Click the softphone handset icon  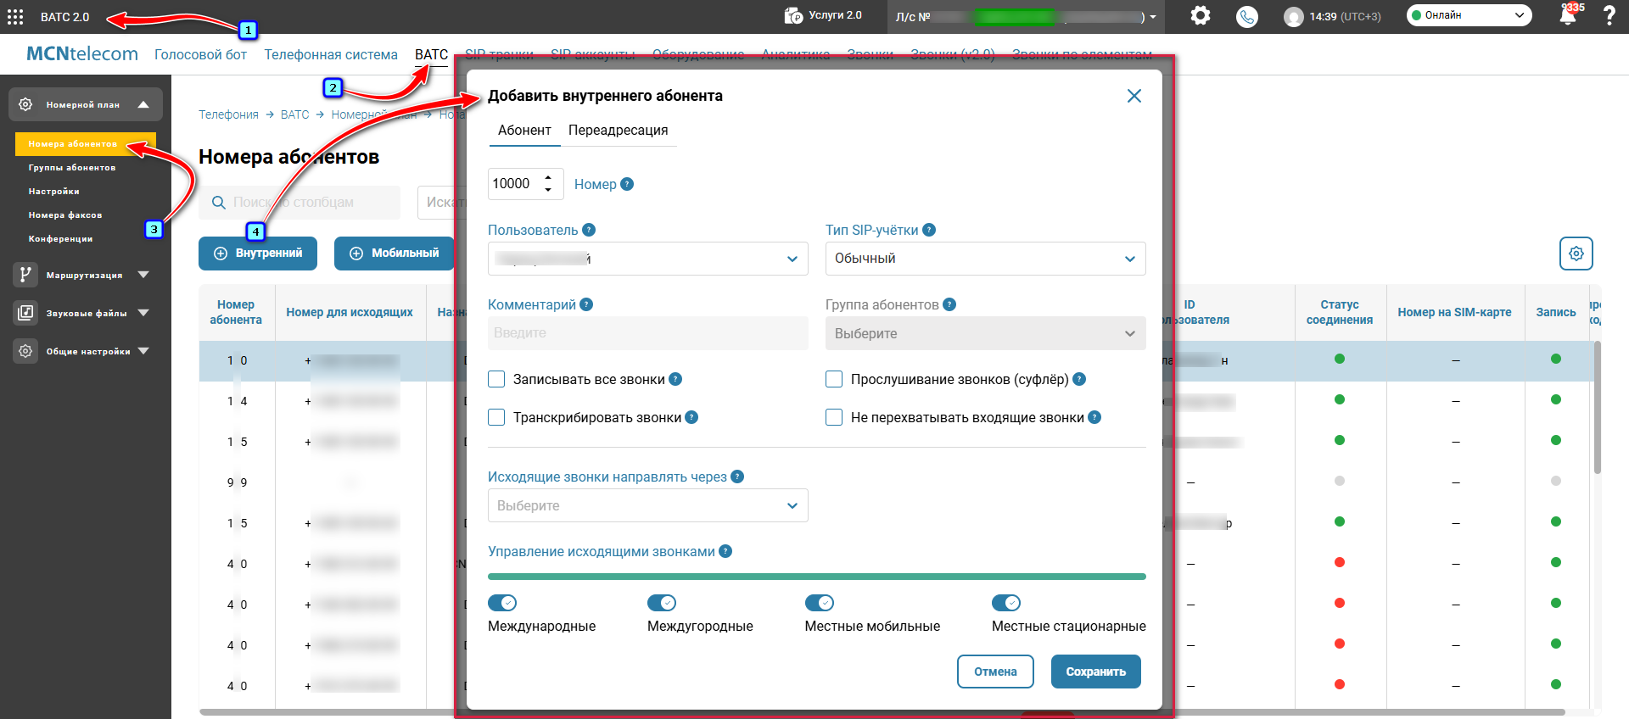coord(1247,16)
